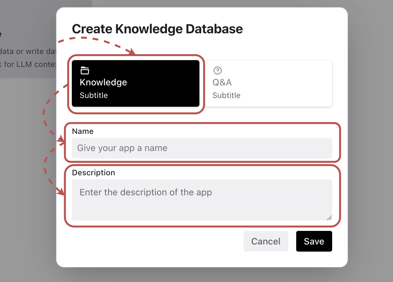Click the "Create Knowledge Database" dialog title
The image size is (393, 282).
157,29
